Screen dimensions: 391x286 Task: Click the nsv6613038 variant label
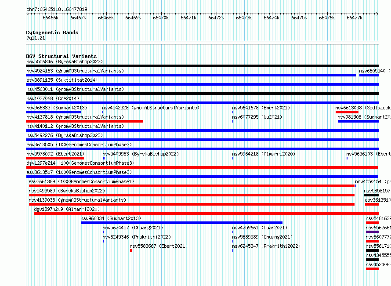[363, 108]
